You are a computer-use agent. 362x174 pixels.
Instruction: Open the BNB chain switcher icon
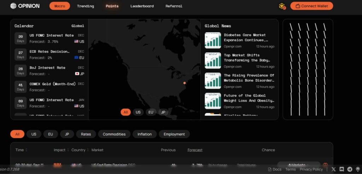tap(282, 6)
